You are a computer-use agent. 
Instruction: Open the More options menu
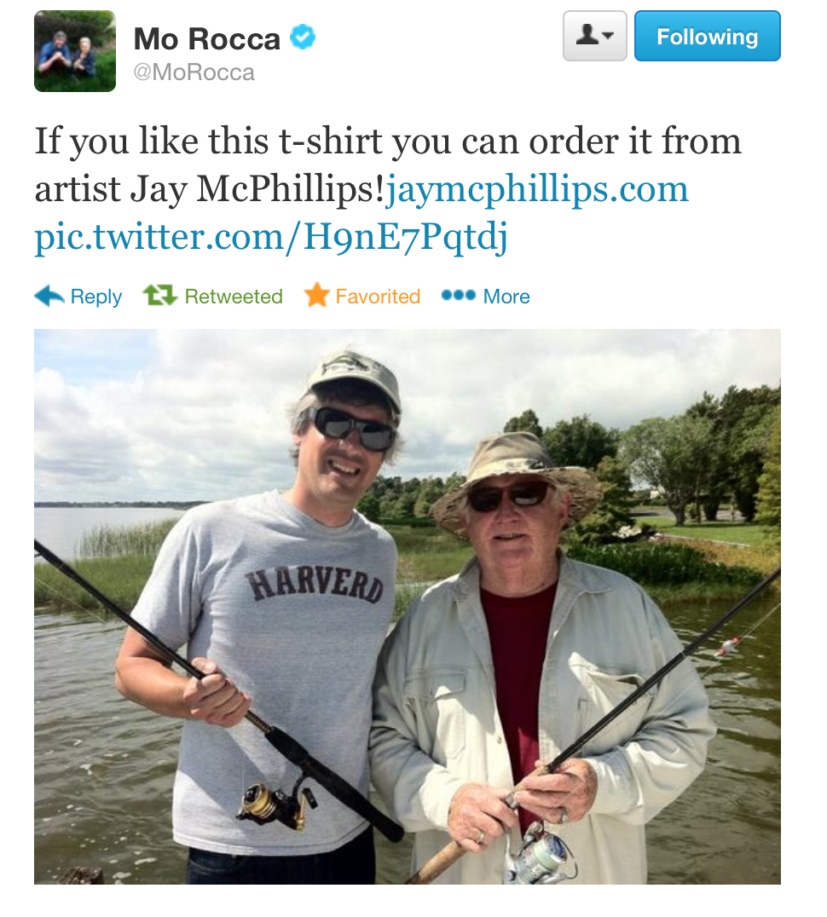(506, 297)
